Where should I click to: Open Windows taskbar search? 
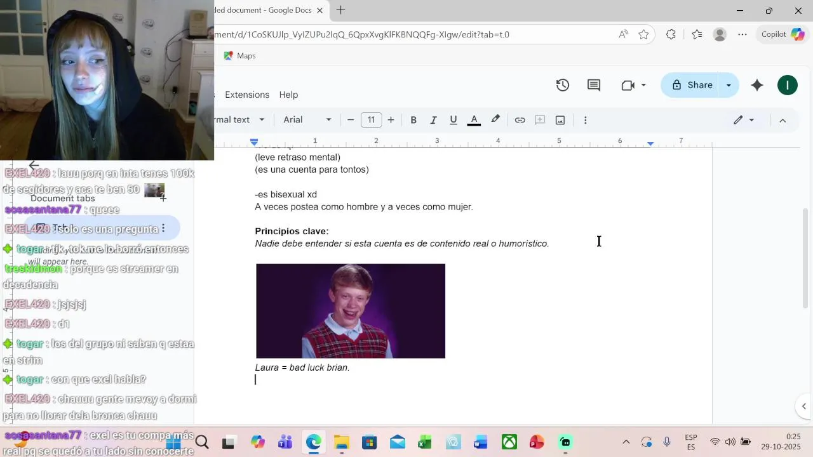pyautogui.click(x=202, y=442)
